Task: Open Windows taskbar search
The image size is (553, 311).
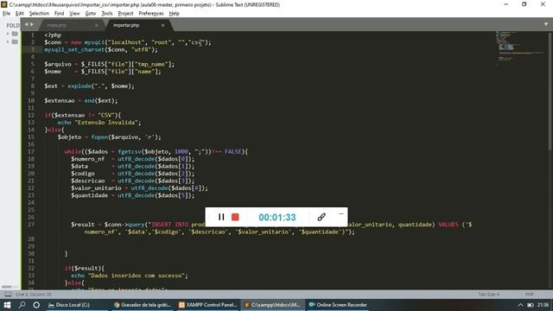Action: coord(22,305)
